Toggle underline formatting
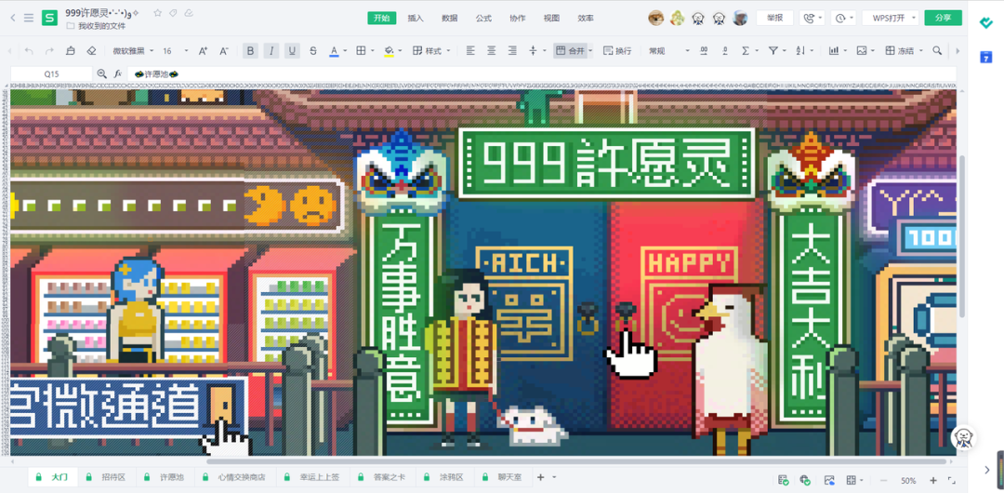1004x493 pixels. click(293, 50)
